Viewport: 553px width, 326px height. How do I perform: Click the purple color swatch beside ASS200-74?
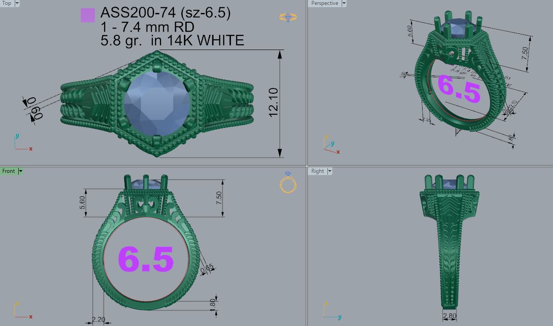click(88, 15)
